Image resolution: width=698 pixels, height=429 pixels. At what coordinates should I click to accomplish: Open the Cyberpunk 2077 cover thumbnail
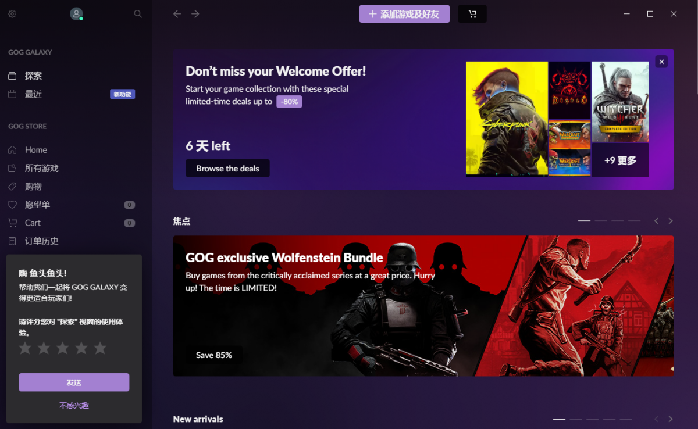click(506, 118)
